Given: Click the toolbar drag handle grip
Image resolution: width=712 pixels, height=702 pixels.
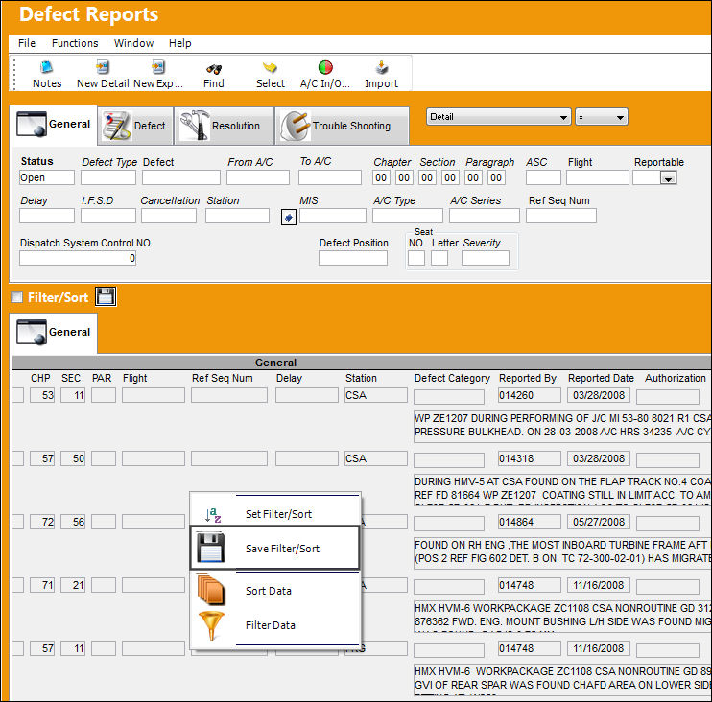Looking at the screenshot, I should point(14,74).
